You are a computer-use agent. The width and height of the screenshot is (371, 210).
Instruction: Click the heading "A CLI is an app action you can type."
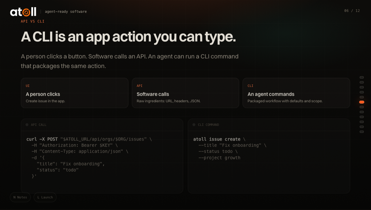128,37
